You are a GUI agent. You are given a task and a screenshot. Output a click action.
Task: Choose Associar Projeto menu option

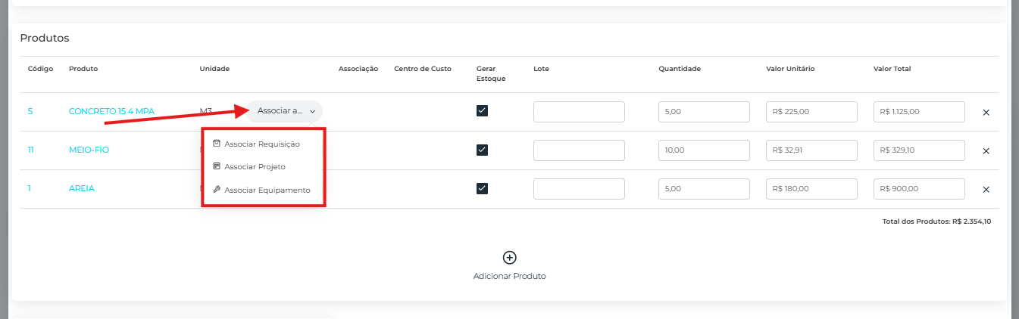[255, 167]
